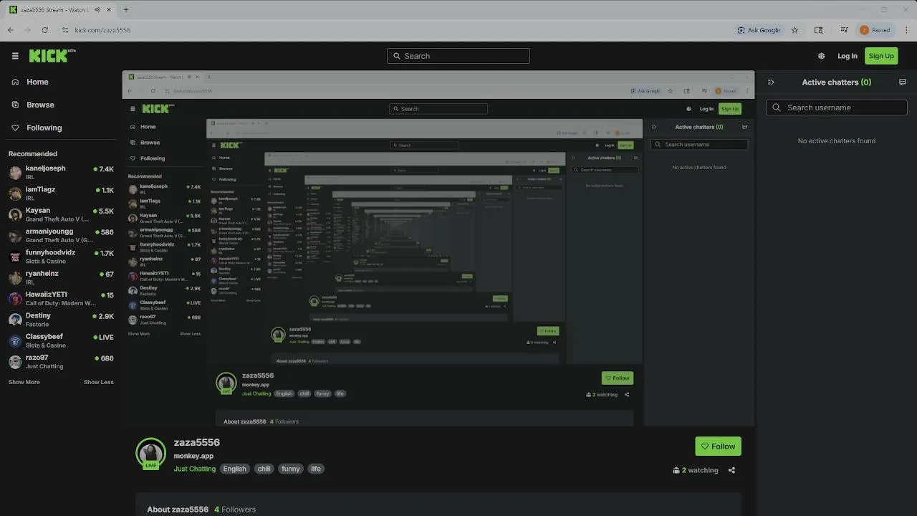Open a new browser tab

(126, 10)
